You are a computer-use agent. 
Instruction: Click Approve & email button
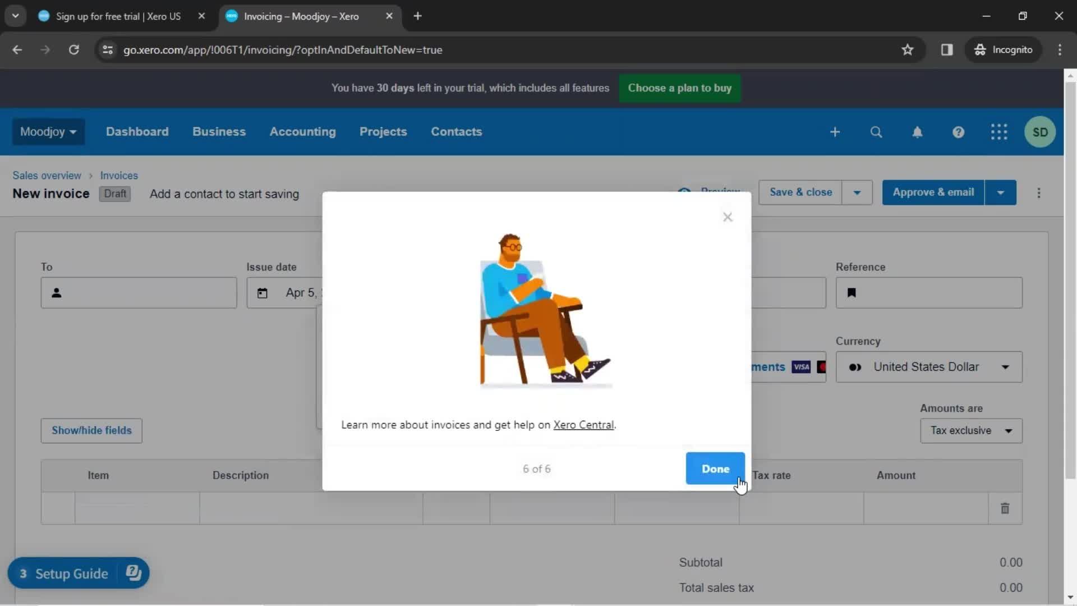pos(933,192)
